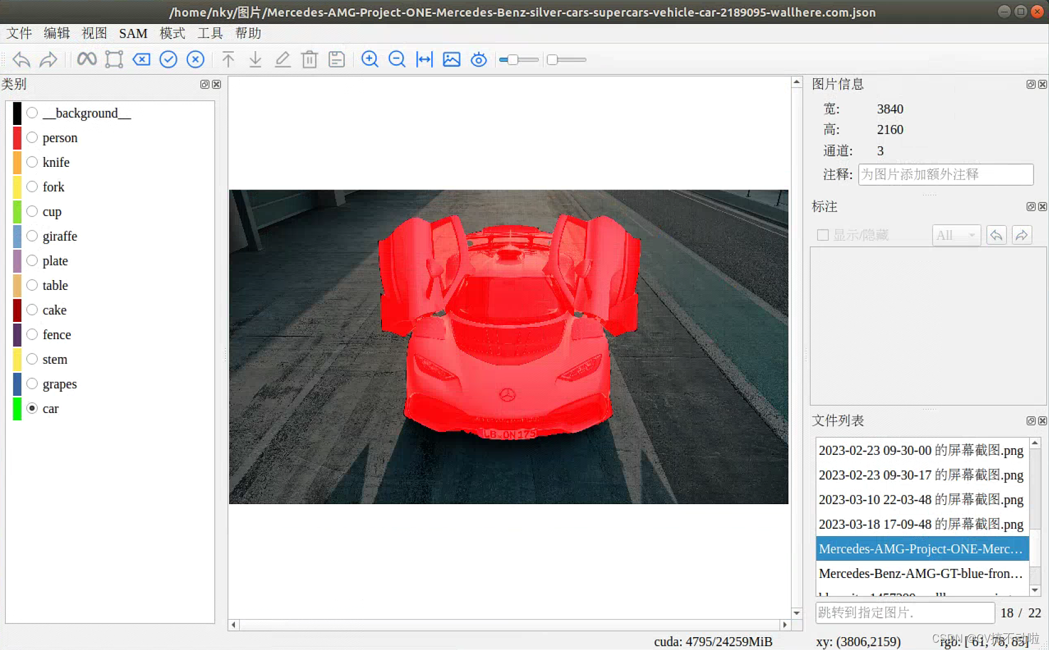Viewport: 1049px width, 650px height.
Task: Select the draw polygon tool
Action: pos(114,59)
